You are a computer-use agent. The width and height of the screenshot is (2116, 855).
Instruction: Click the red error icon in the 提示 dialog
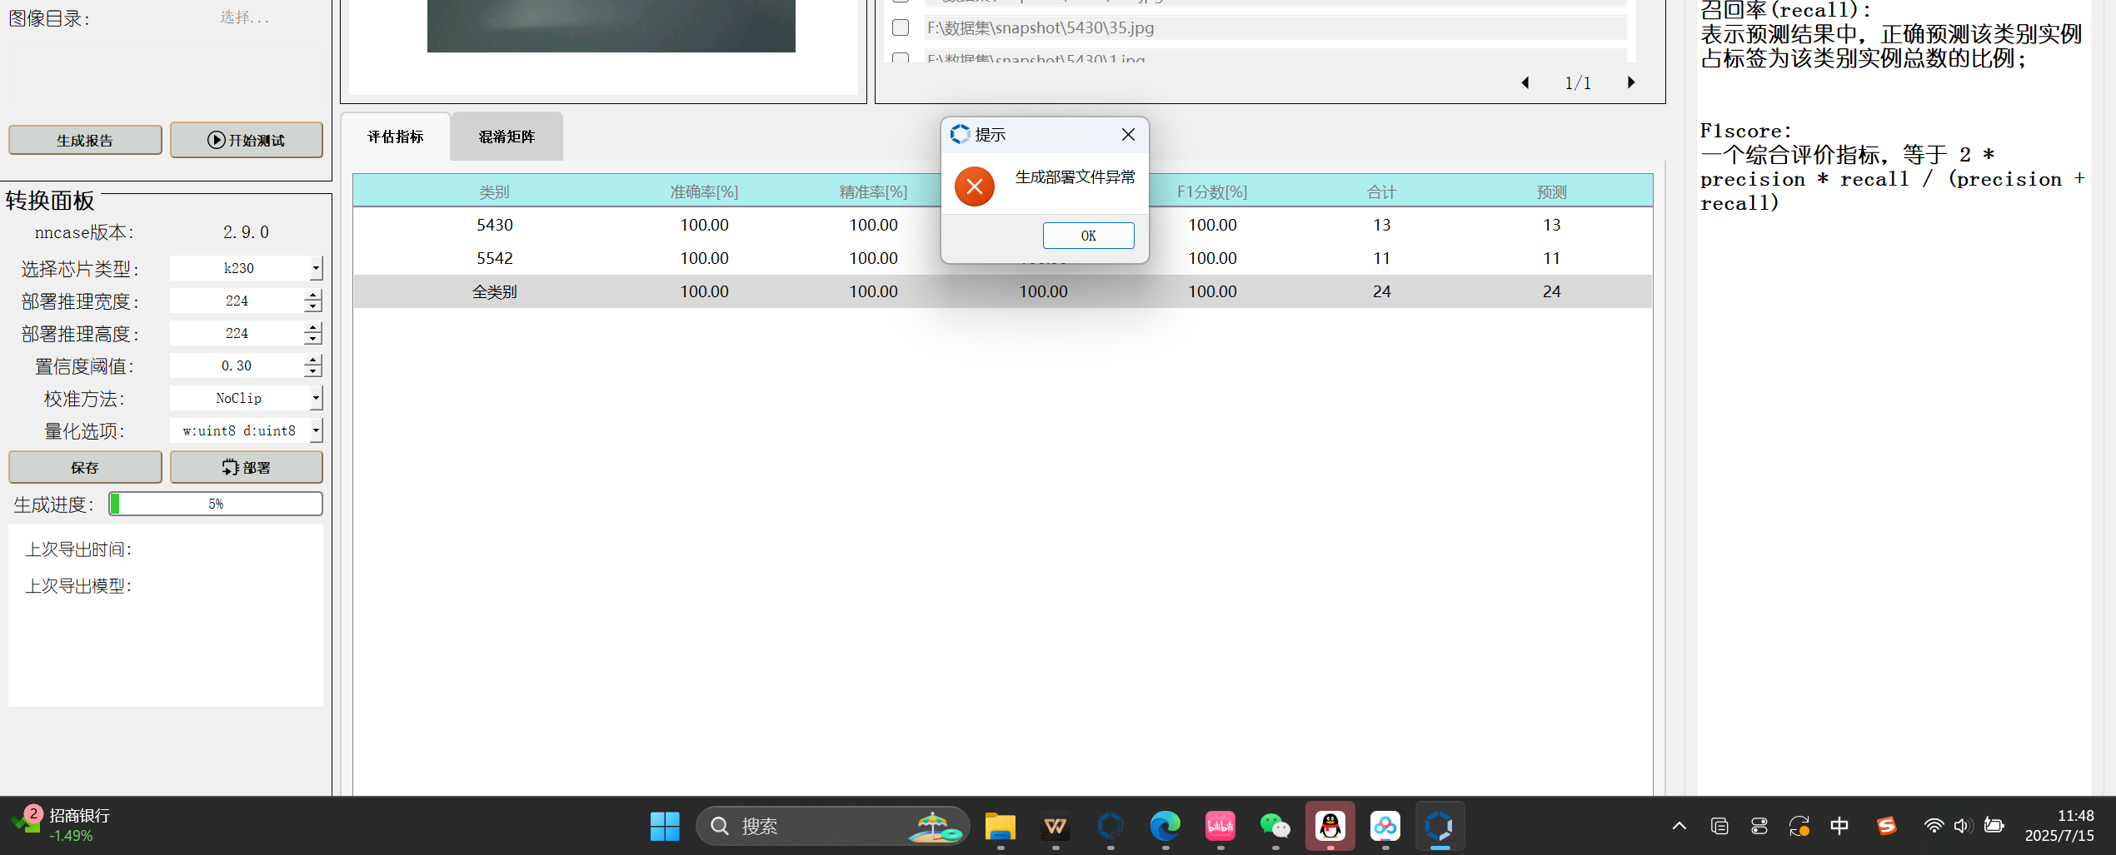coord(974,186)
